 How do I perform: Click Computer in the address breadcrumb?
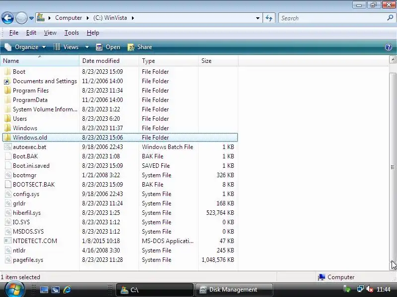pos(68,18)
